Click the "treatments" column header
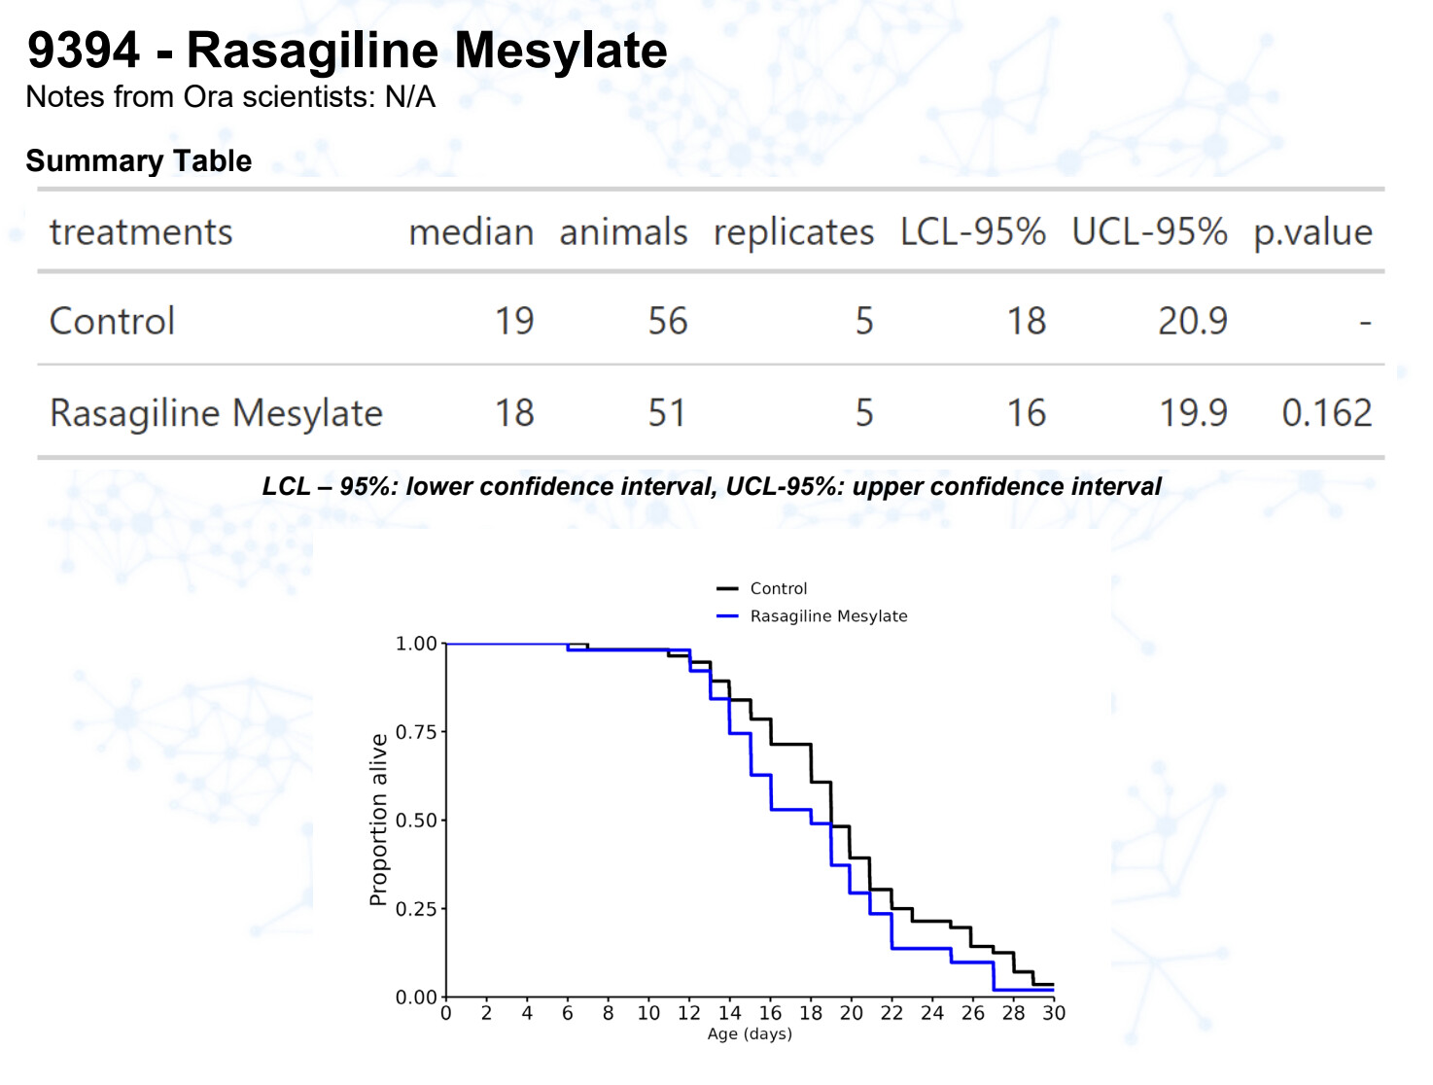Screen dimensions: 1433x1085 click(x=141, y=232)
